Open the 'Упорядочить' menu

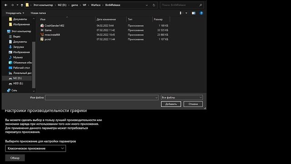click(x=15, y=13)
